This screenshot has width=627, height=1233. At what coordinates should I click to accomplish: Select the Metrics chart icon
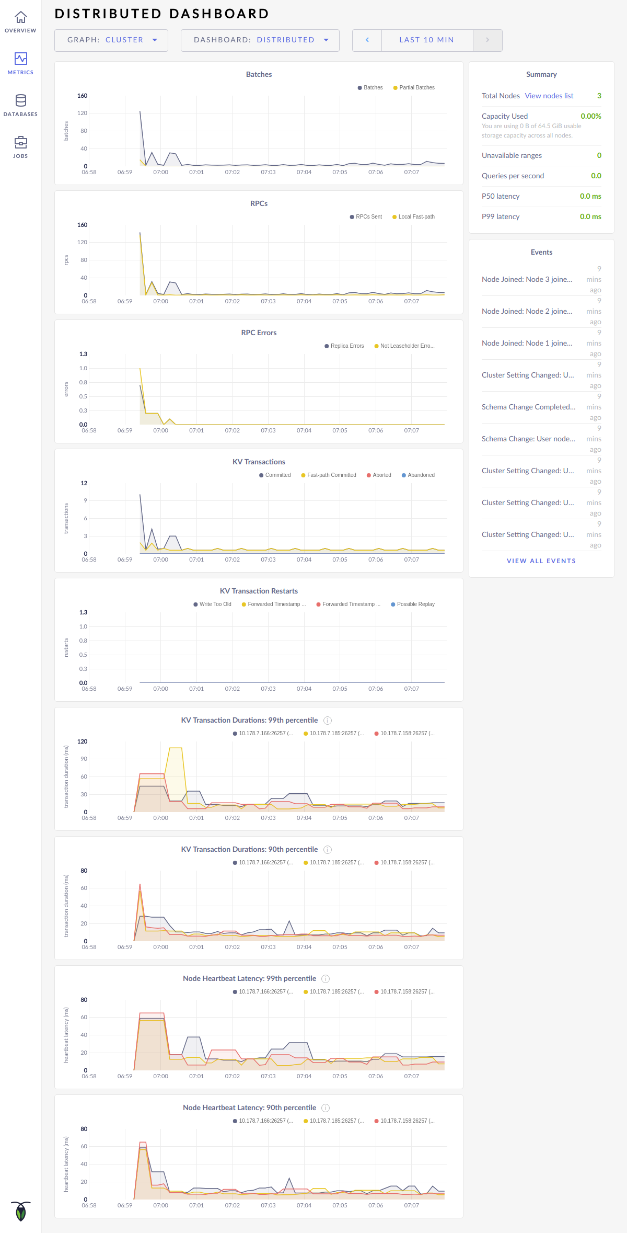click(20, 59)
